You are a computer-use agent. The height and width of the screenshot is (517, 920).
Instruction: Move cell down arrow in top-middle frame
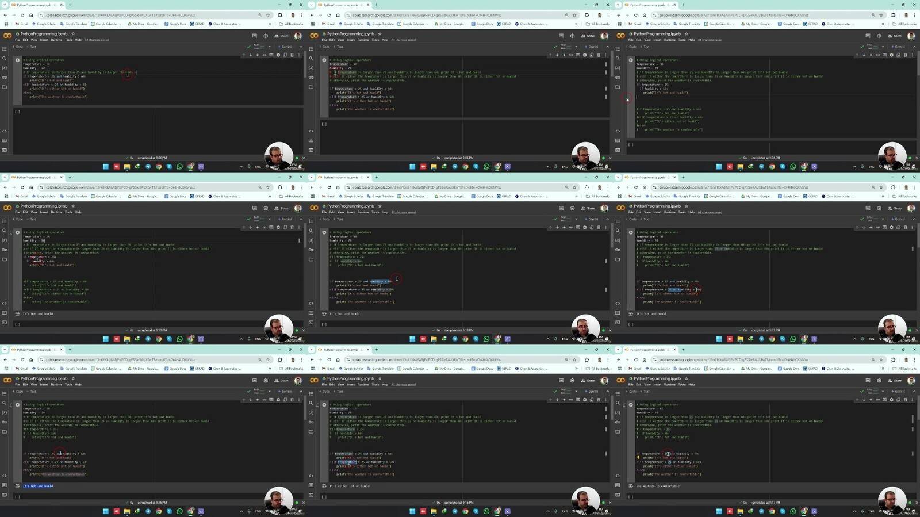pos(557,55)
